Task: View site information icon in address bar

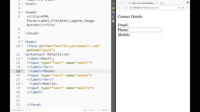Action: (x=131, y=8)
